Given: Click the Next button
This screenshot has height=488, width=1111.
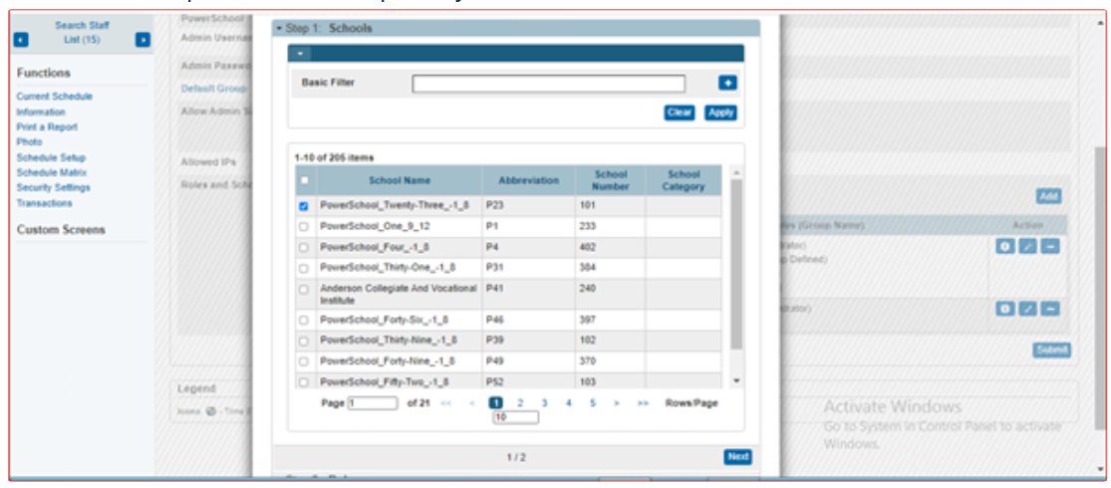Looking at the screenshot, I should coord(737,457).
